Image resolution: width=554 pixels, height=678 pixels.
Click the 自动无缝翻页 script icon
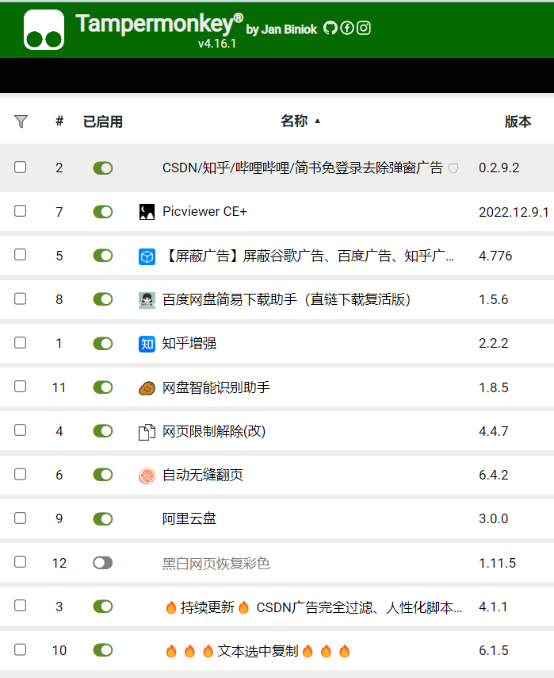[147, 476]
